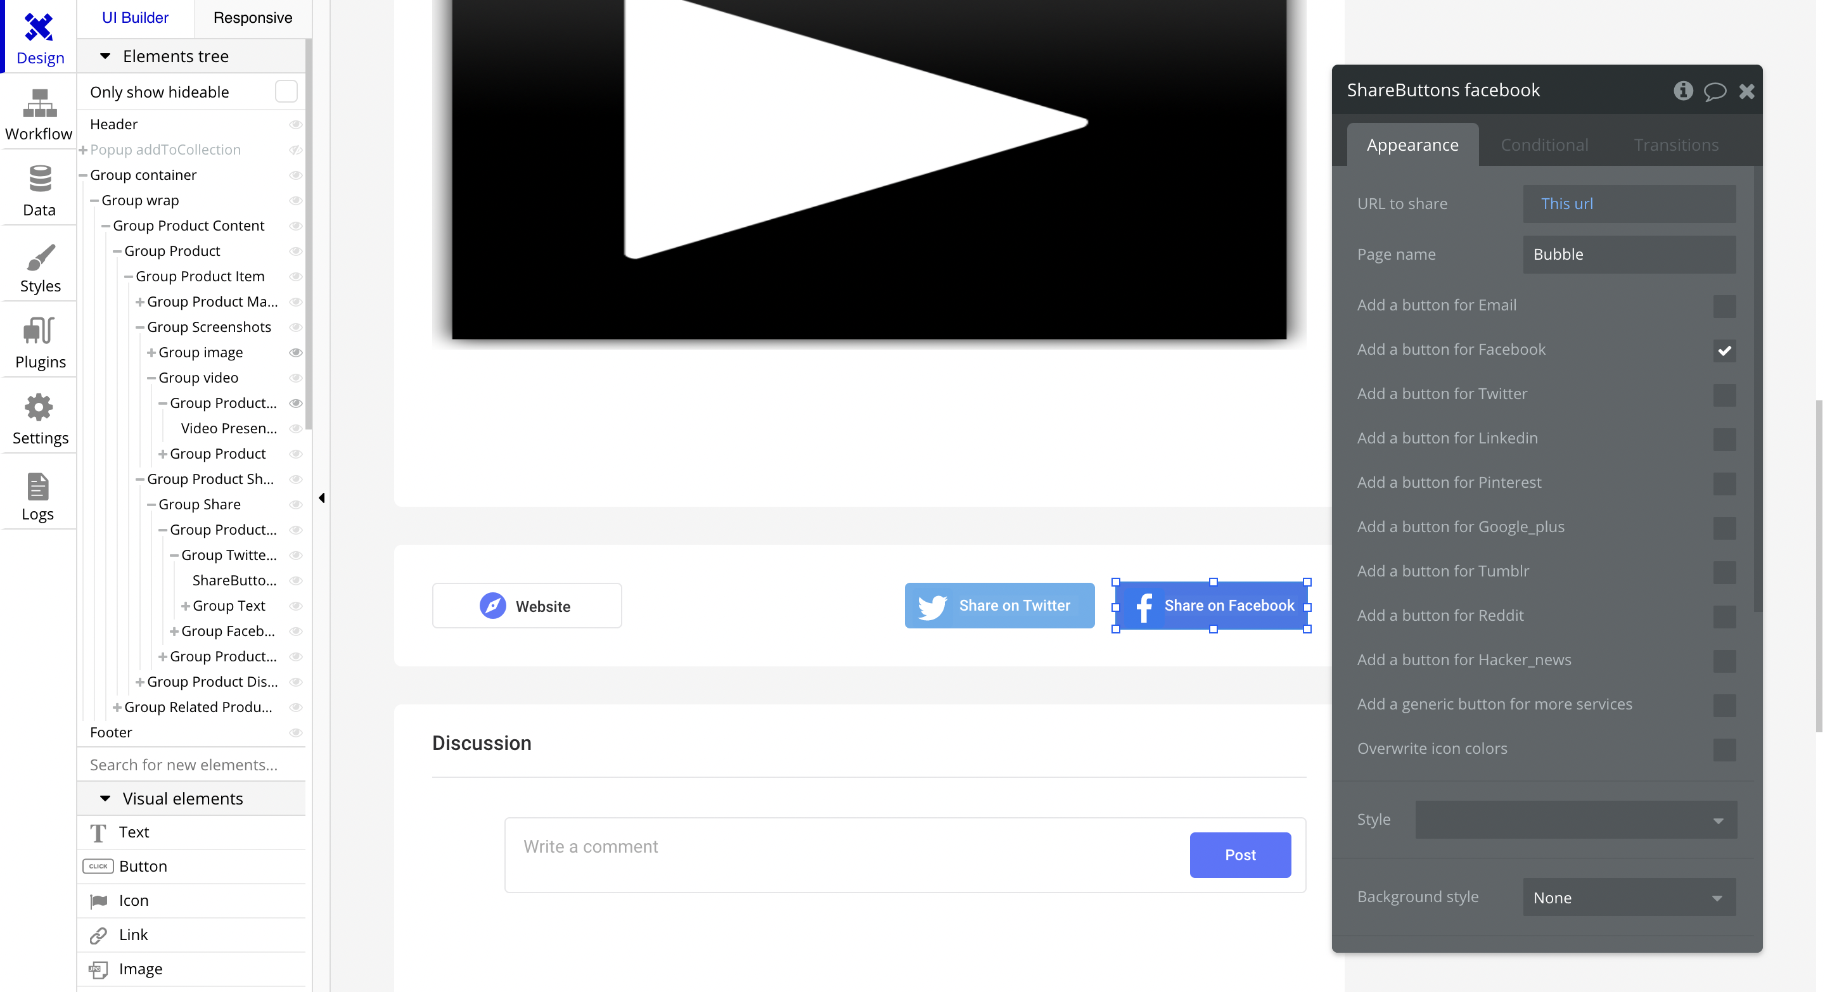Toggle visibility eye for Group image

tap(296, 353)
